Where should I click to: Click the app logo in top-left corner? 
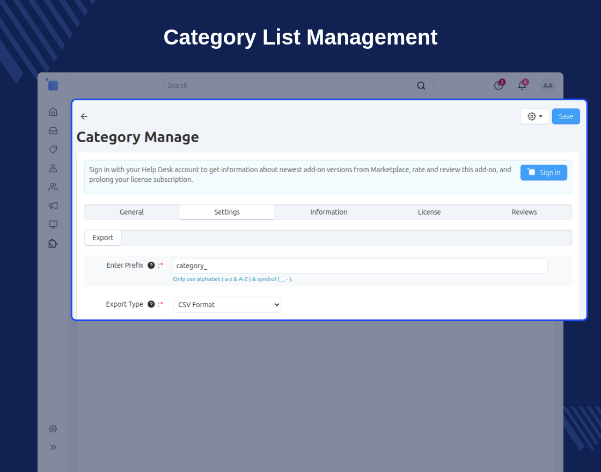coord(53,85)
